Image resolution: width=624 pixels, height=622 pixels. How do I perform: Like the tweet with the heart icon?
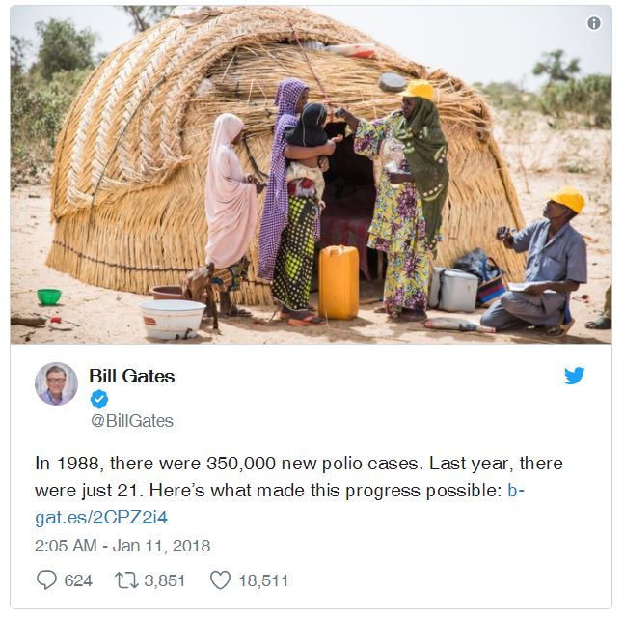click(x=220, y=580)
